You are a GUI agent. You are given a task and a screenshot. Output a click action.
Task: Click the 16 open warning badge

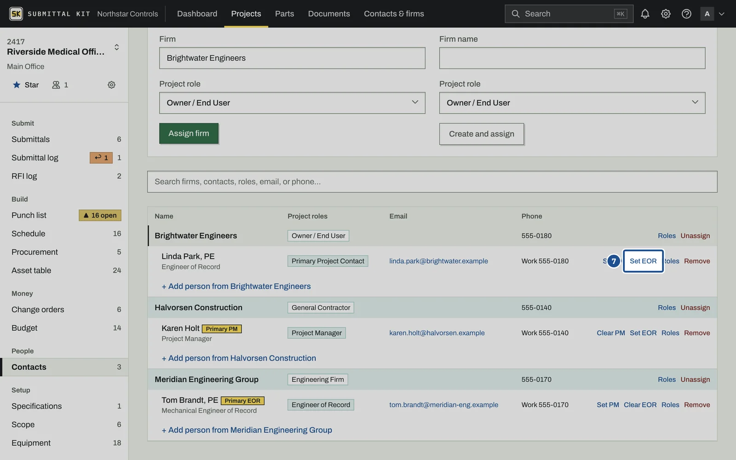pos(100,215)
